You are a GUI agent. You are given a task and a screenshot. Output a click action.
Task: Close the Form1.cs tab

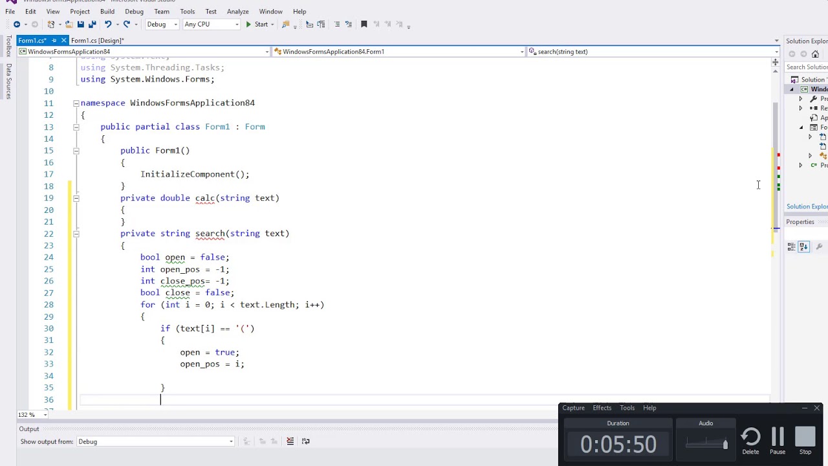(63, 40)
